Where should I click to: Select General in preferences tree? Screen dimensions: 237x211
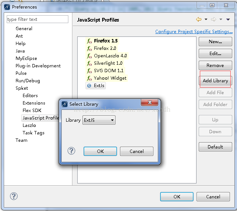point(24,29)
